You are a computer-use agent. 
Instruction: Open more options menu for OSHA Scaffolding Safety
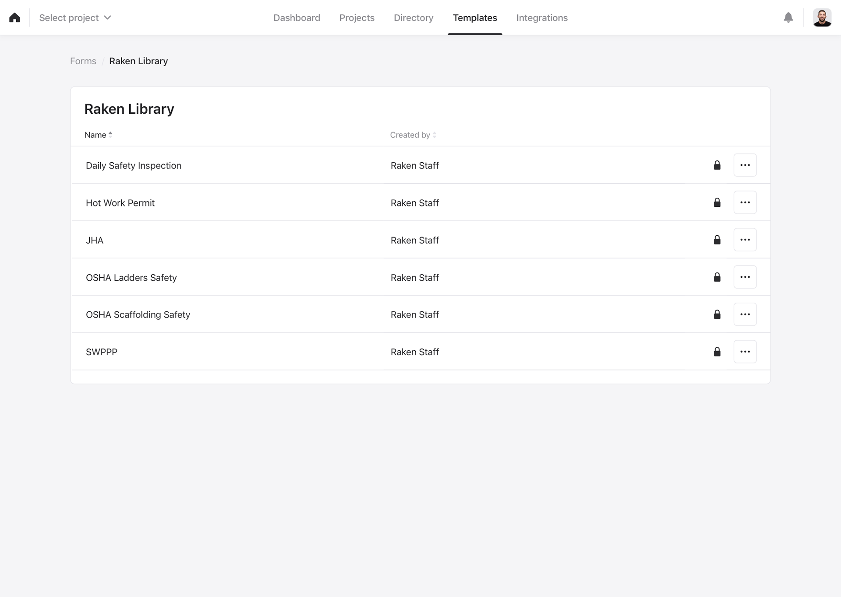point(745,314)
